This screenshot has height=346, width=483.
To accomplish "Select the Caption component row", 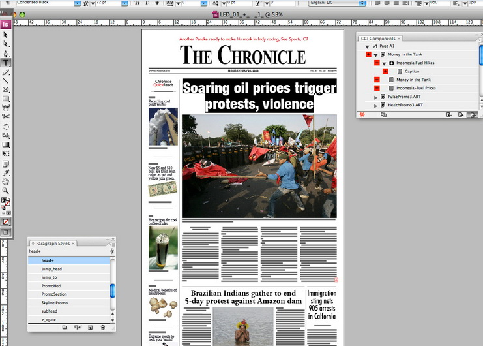I will point(412,71).
